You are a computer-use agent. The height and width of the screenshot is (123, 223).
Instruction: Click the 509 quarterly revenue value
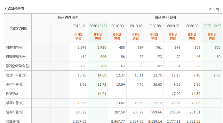coord(197,47)
